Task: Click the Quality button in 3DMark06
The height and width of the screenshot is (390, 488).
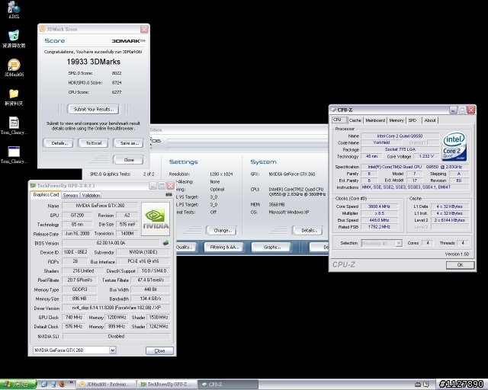Action: (185, 248)
